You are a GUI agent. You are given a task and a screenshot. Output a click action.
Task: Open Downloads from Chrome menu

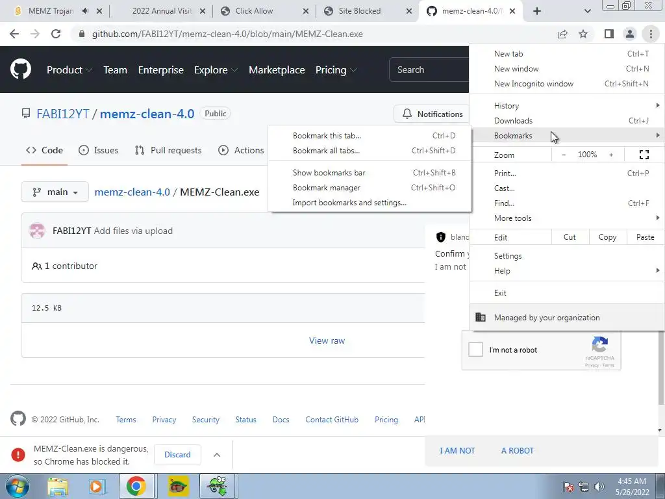[x=567, y=120]
